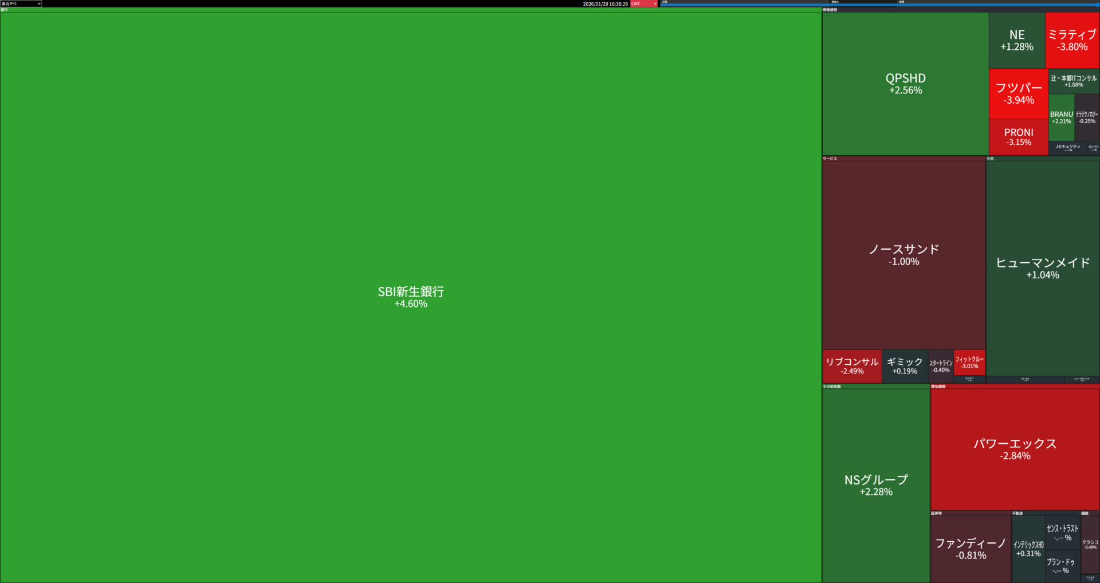Click the ギミック +0.19% tile
This screenshot has height=583, width=1100.
(905, 366)
